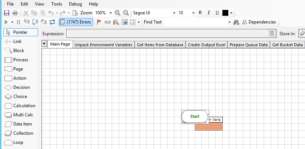Click the Dependencies button
The height and width of the screenshot is (149, 305).
coord(259,22)
